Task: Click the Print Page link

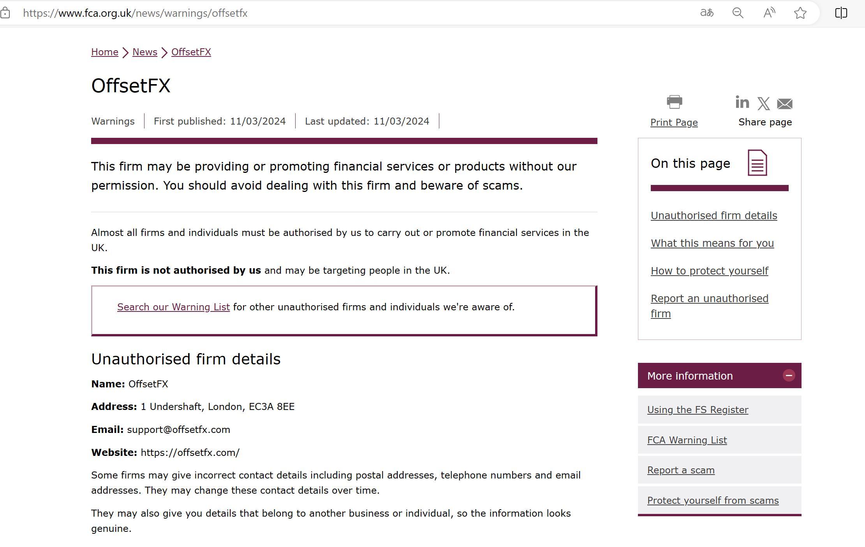Action: 674,123
